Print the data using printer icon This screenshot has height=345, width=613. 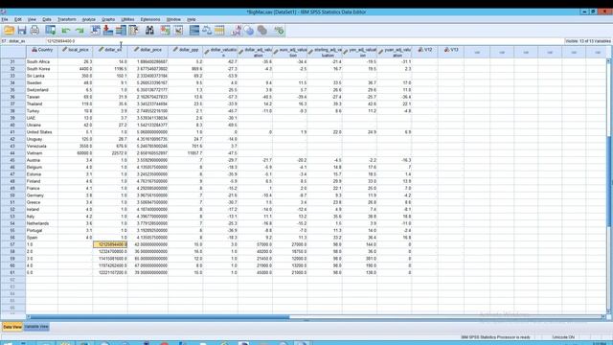point(34,30)
